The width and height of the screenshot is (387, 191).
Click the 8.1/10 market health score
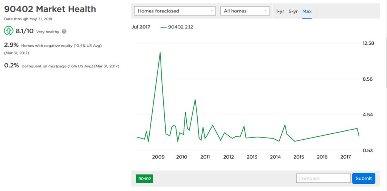click(25, 32)
